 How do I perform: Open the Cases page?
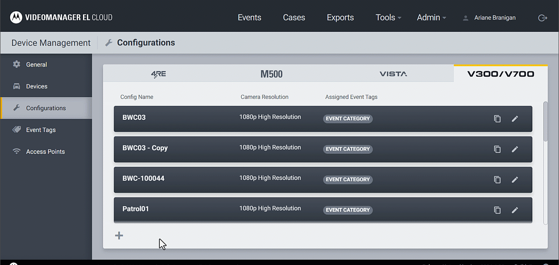click(x=294, y=17)
